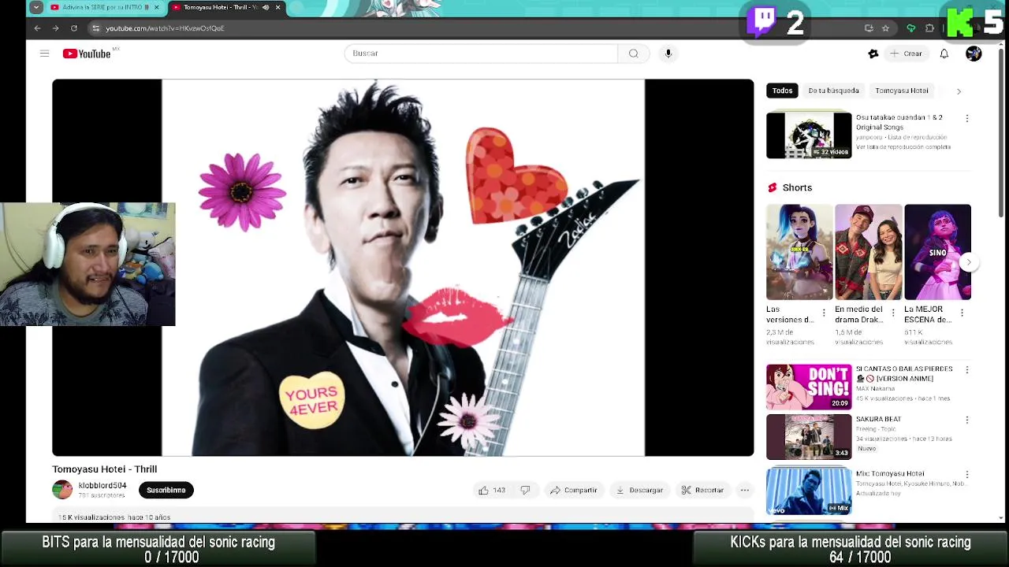Viewport: 1009px width, 567px height.
Task: Go forward in browser history
Action: pos(55,28)
